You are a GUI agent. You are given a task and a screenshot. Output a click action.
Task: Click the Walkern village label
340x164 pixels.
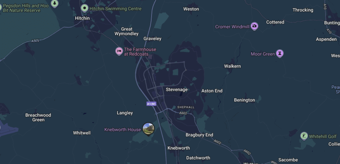[x=232, y=66]
